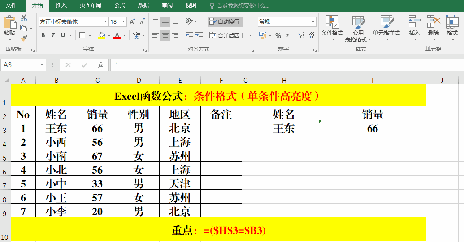
Task: Expand the fill color dropdown arrow
Action: point(109,35)
